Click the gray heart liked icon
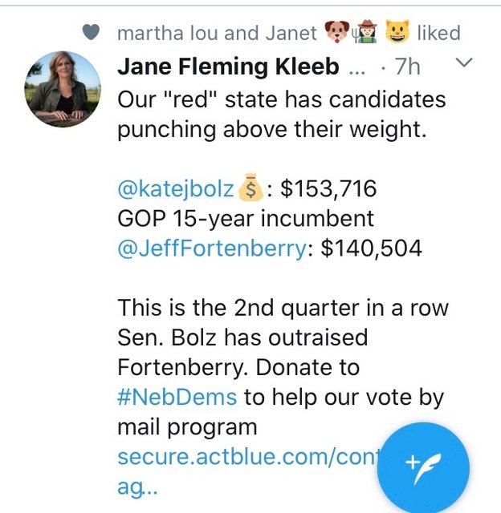Viewport: 501px width, 513px height. pyautogui.click(x=92, y=33)
